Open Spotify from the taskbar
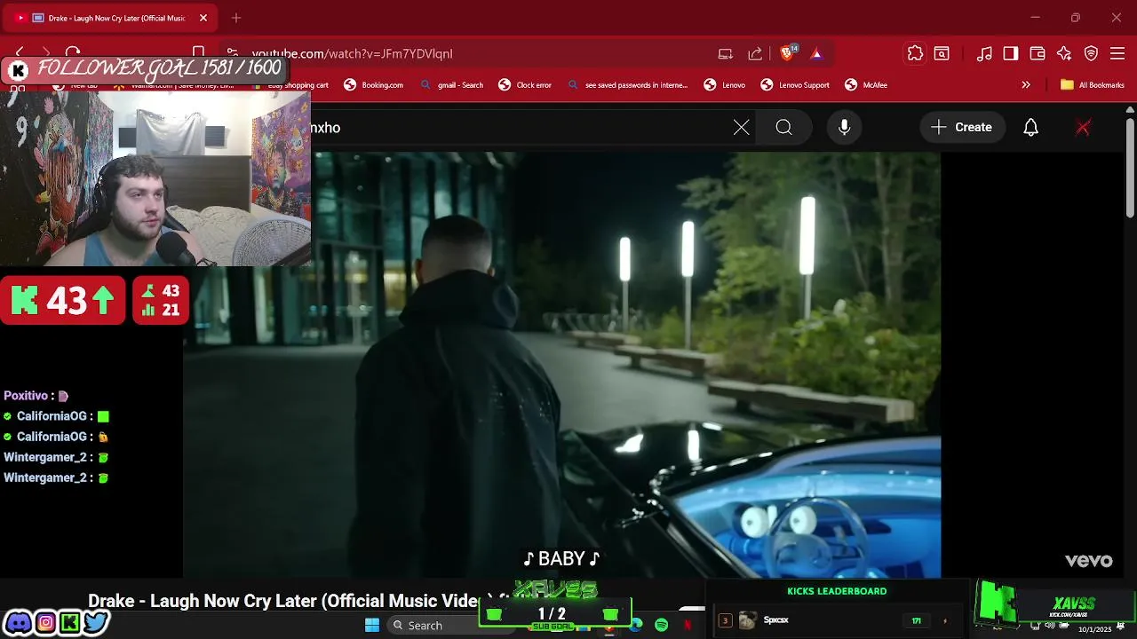Screen dimensions: 1137x639 (662, 625)
